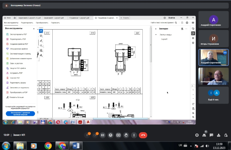Click the present screen icon

click(x=118, y=135)
